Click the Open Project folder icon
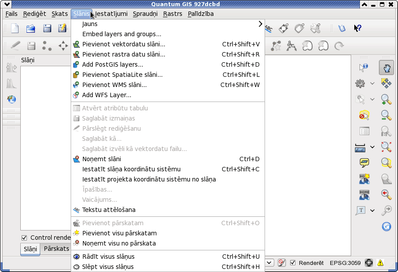 pos(31,28)
